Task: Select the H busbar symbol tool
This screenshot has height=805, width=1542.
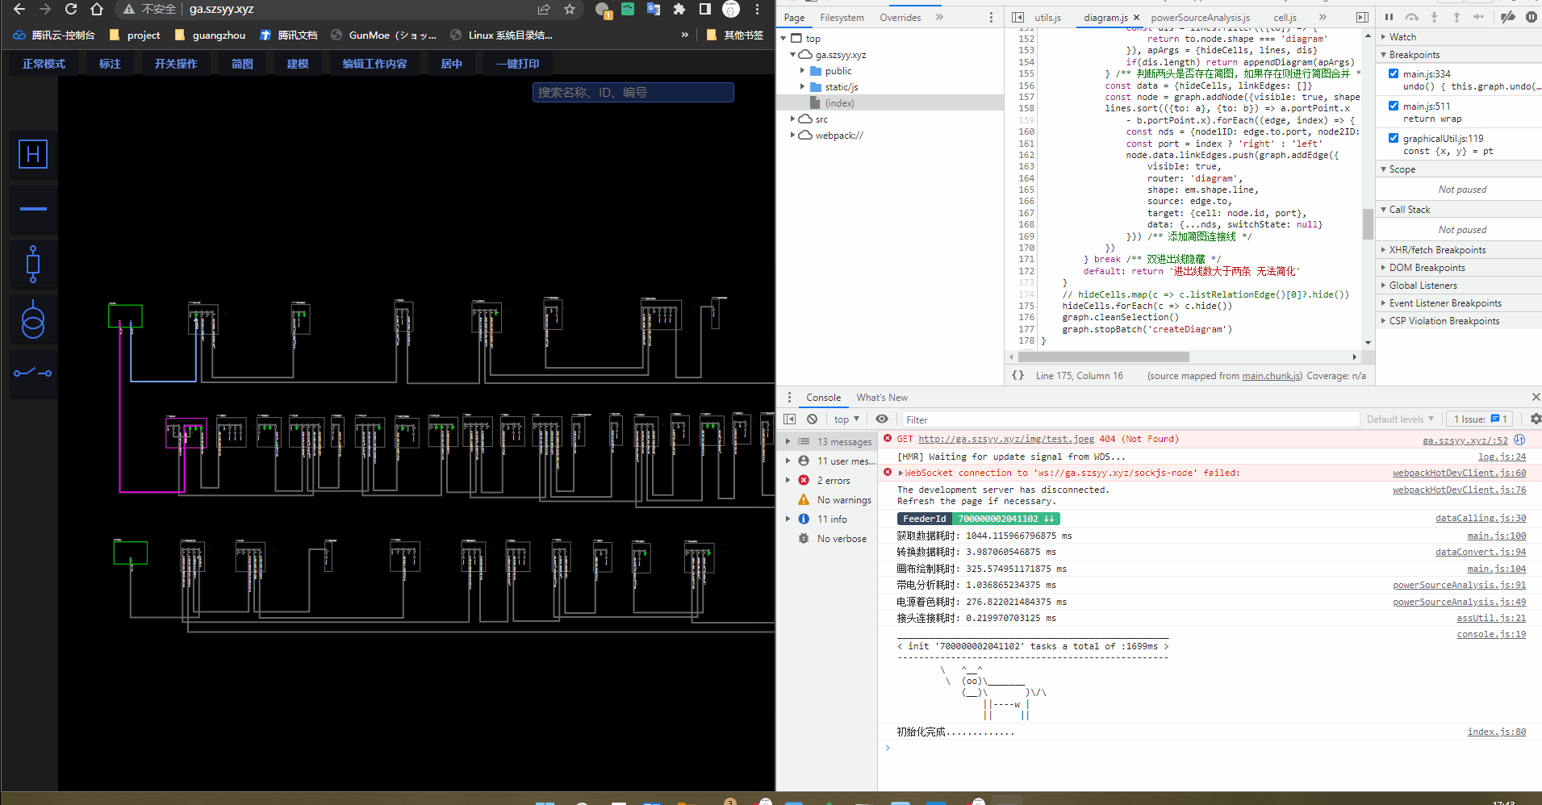Action: click(33, 154)
